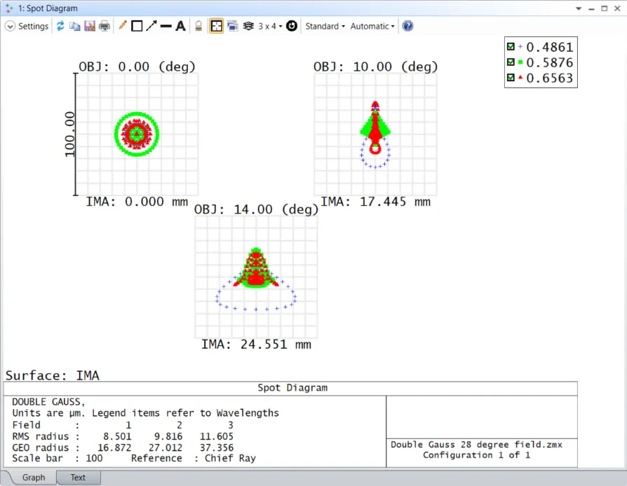627x486 pixels.
Task: Click the save image icon
Action: coord(89,26)
